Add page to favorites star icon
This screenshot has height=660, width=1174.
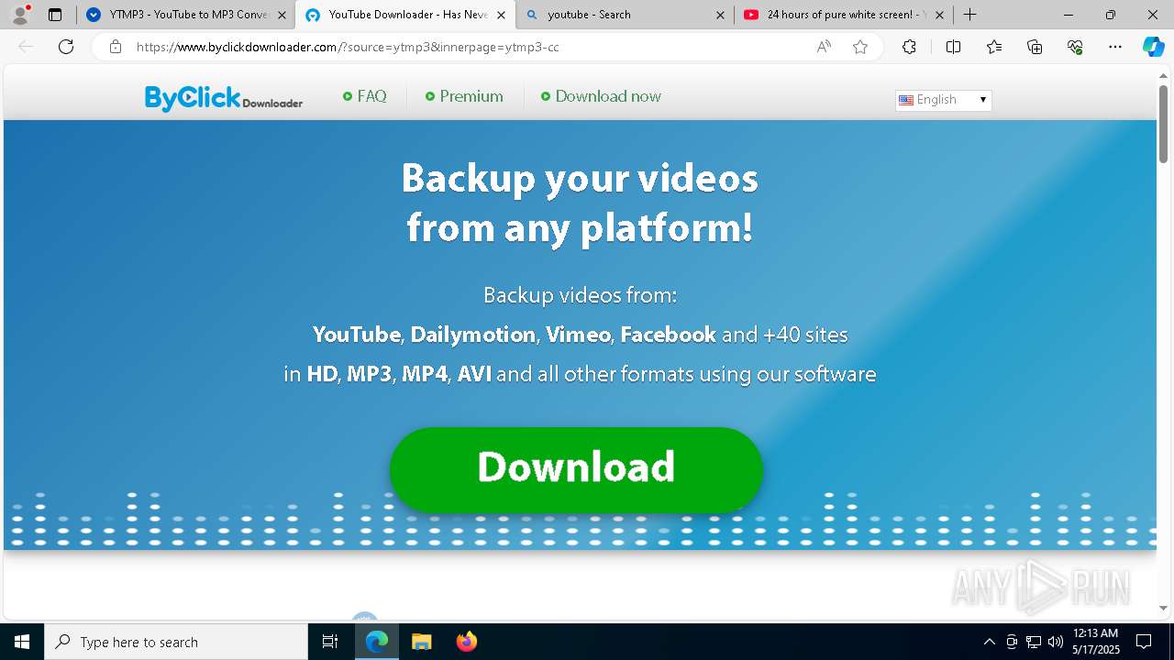[x=860, y=47]
